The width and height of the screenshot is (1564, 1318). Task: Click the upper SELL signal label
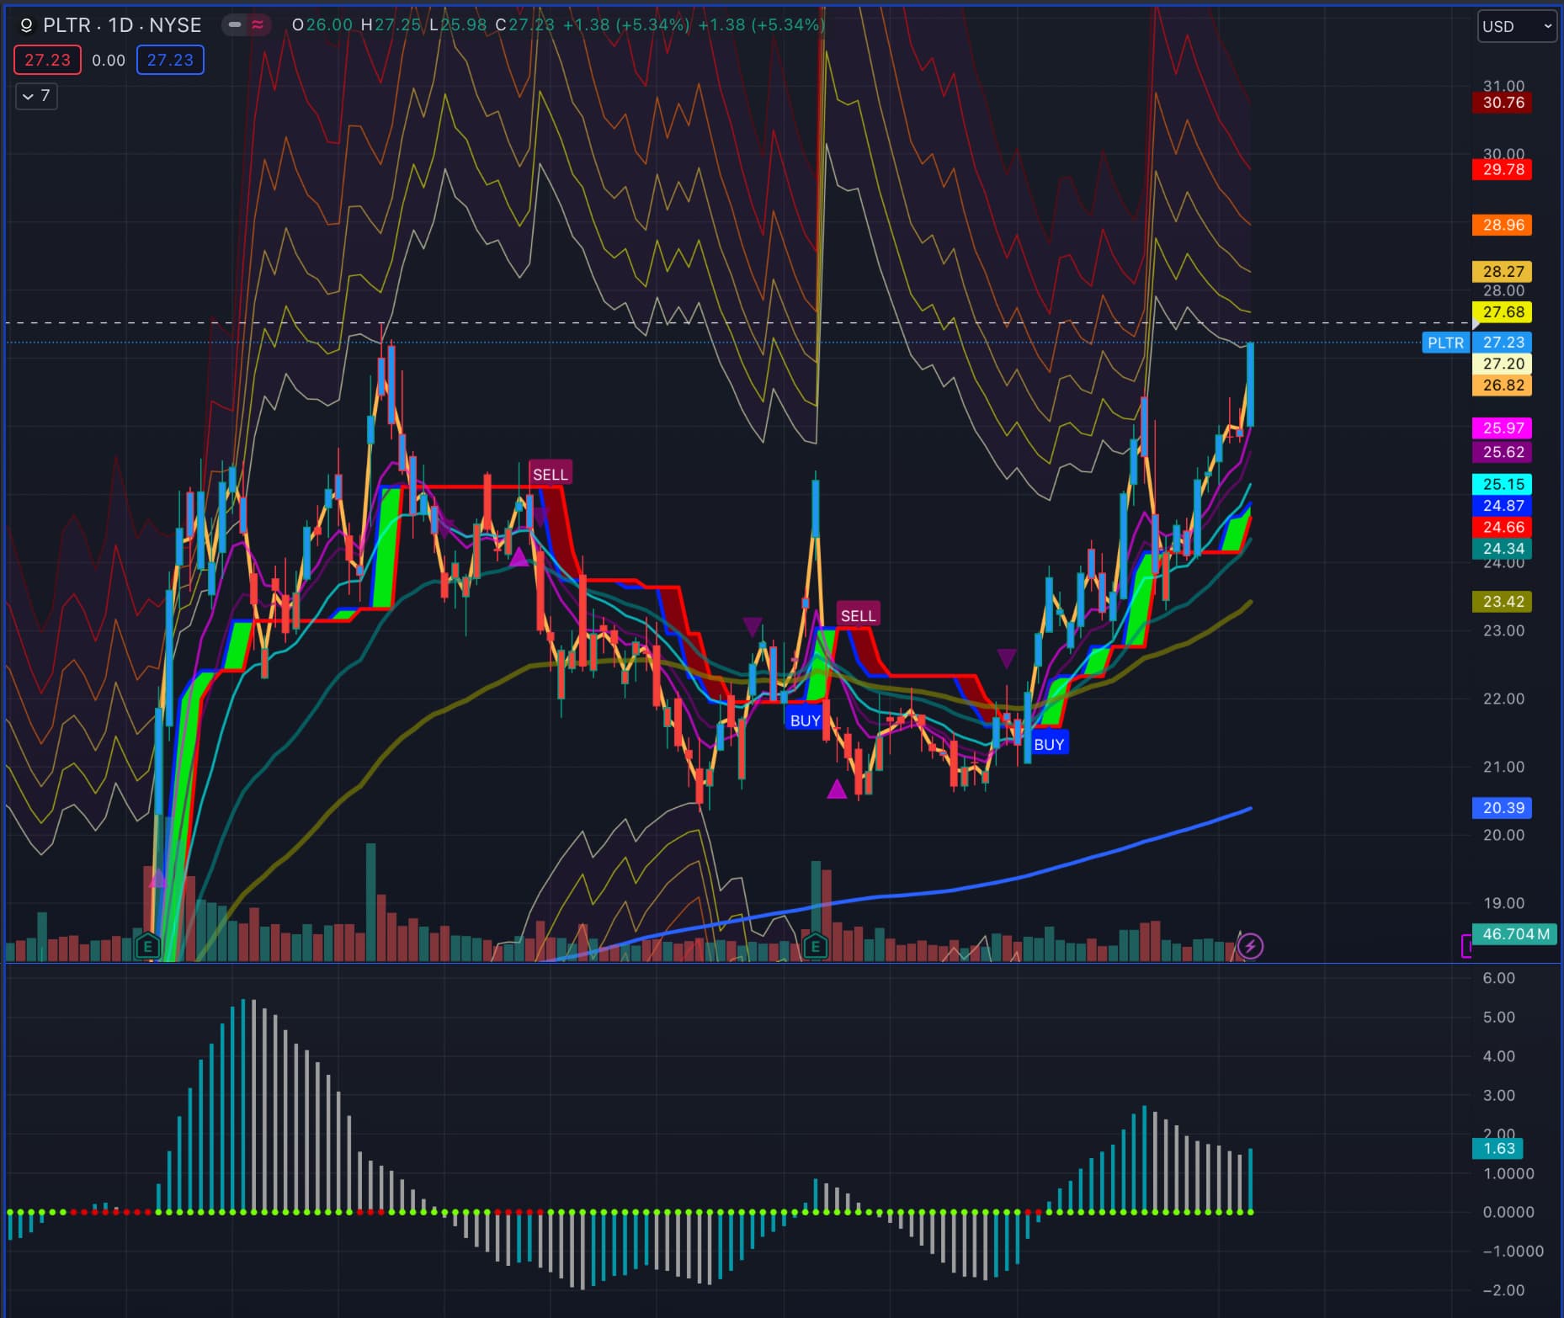point(551,474)
